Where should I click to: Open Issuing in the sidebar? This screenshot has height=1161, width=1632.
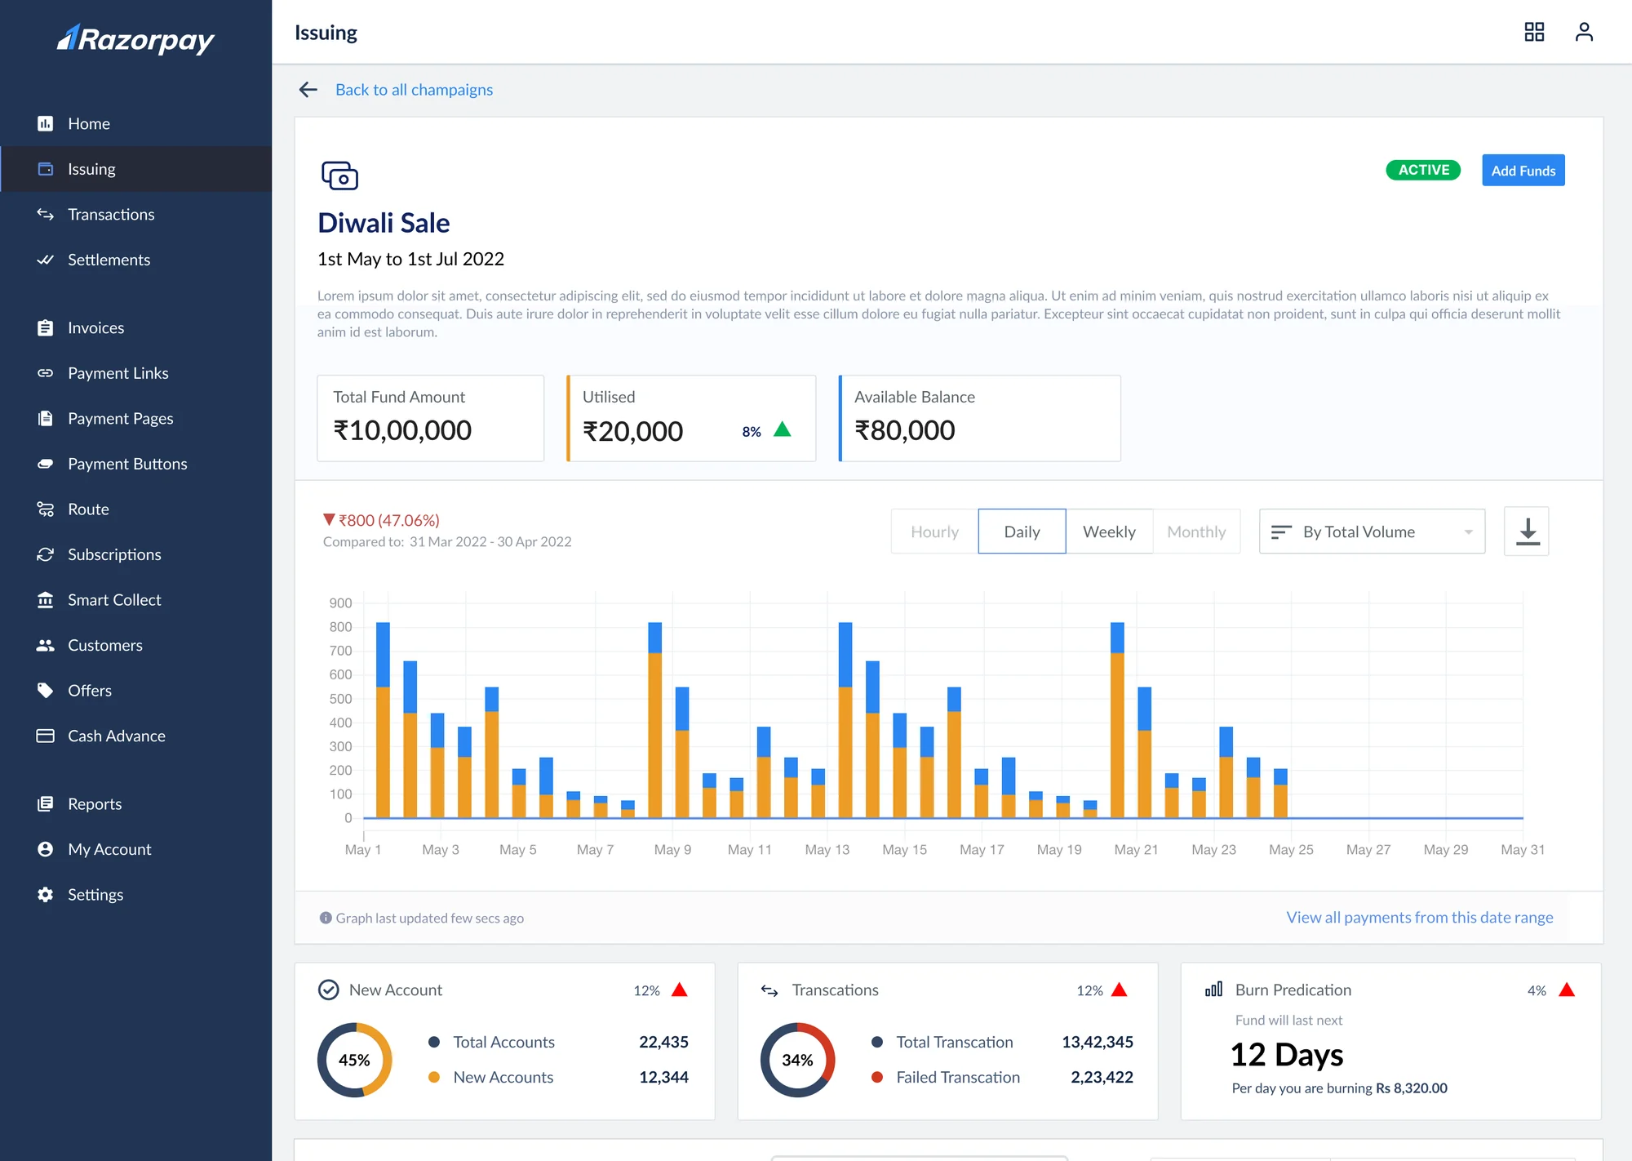point(136,169)
